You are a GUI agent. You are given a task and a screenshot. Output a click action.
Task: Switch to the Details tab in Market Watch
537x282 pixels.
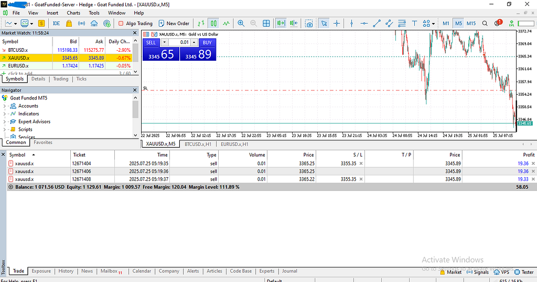38,78
